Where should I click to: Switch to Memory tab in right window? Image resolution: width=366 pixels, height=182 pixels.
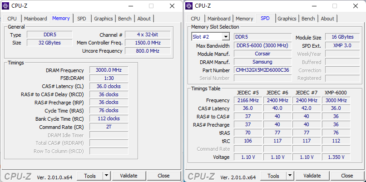244,19
